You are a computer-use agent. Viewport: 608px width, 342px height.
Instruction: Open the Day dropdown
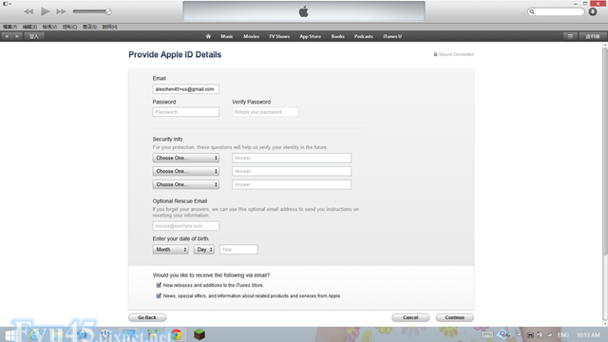click(x=204, y=249)
